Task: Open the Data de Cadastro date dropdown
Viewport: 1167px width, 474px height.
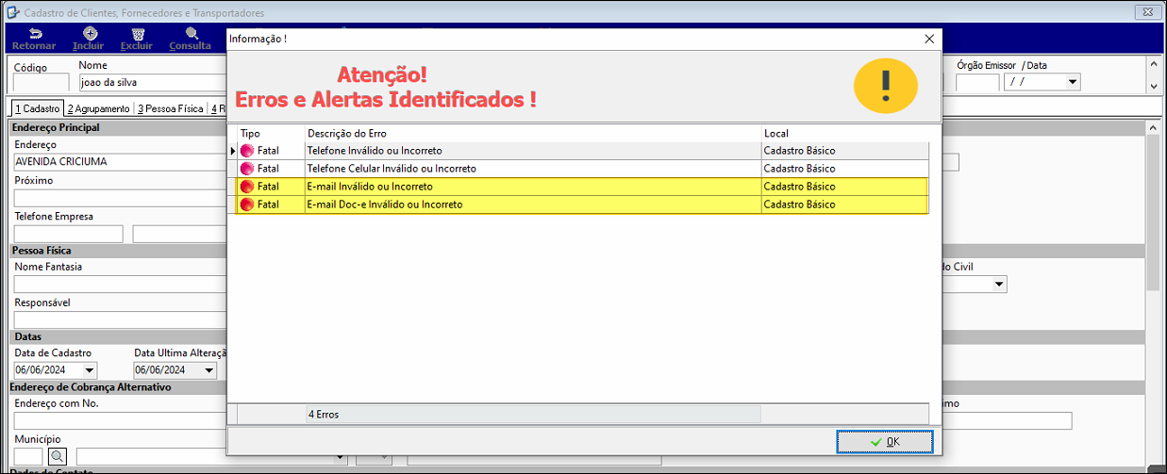Action: pyautogui.click(x=90, y=370)
